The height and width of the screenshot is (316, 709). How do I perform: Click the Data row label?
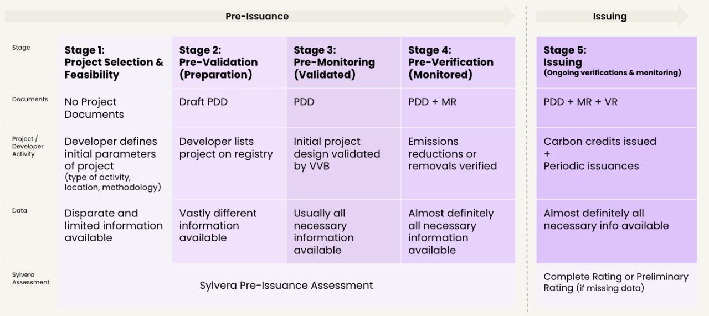[x=19, y=211]
